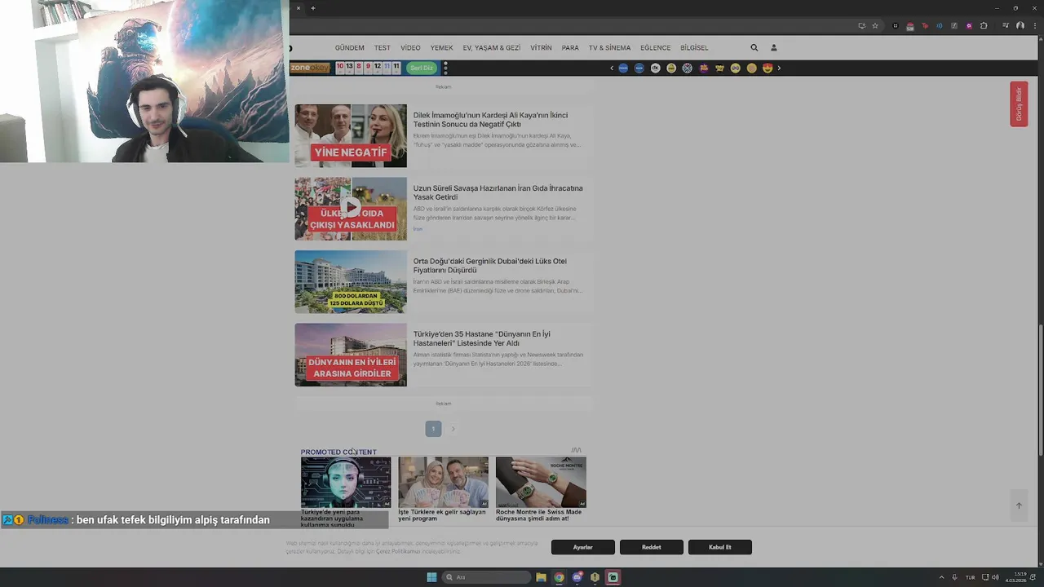Image resolution: width=1044 pixels, height=587 pixels.
Task: Select the heart-eyes emoji reaction icon
Action: [768, 68]
